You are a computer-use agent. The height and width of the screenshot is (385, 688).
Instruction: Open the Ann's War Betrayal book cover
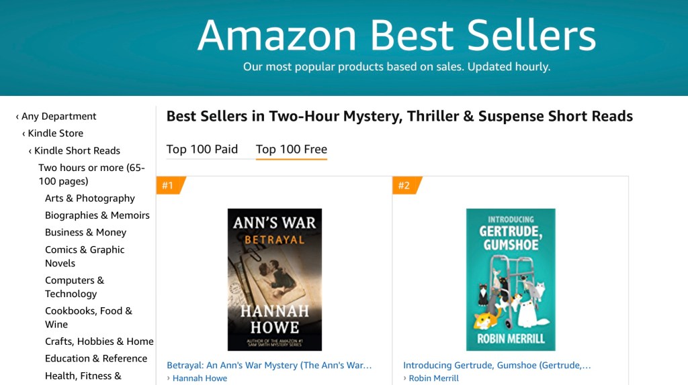pos(275,280)
